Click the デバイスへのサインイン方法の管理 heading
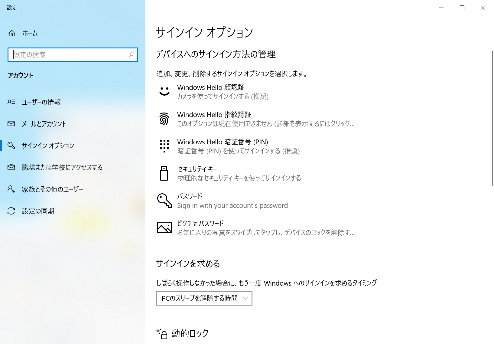494x344 pixels. click(216, 54)
